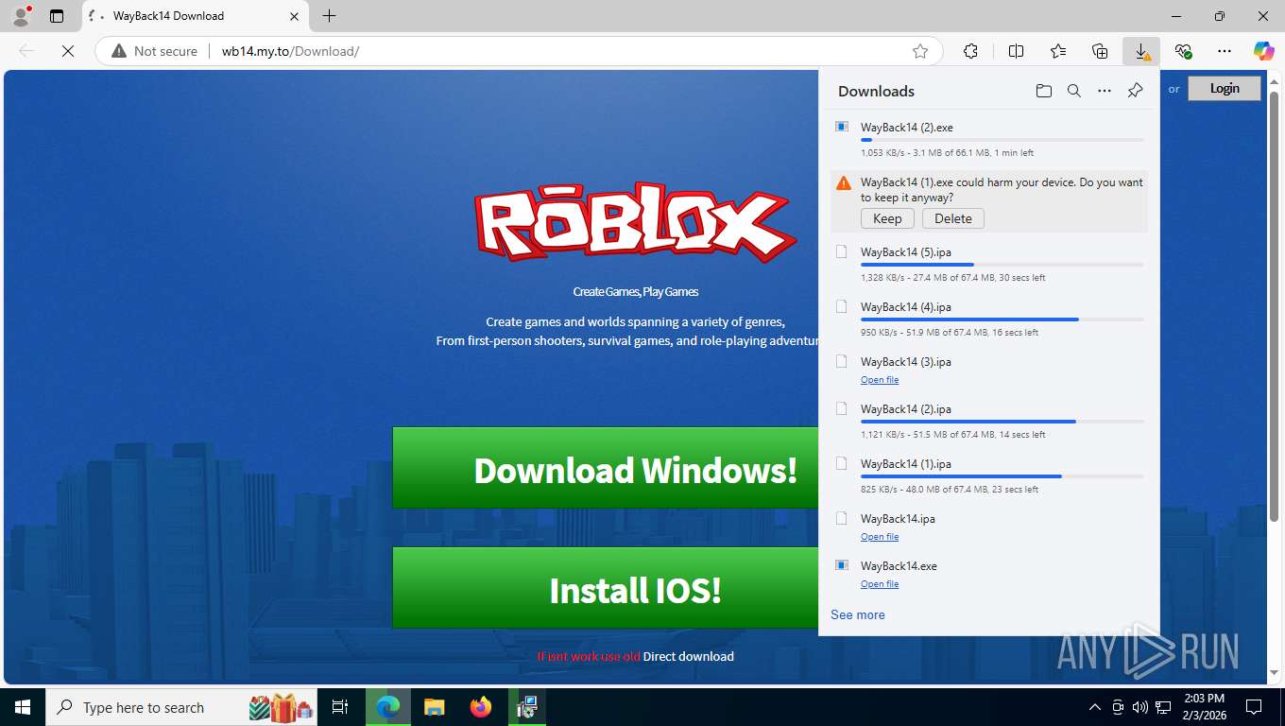Viewport: 1285px width, 726px height.
Task: Click the WayBack14 (4).ipa file icon
Action: coord(842,306)
